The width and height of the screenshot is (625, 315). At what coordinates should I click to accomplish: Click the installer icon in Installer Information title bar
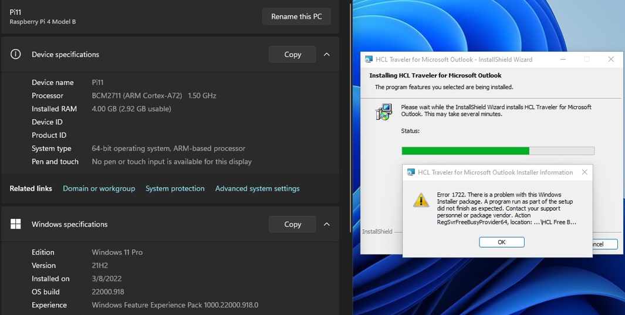tap(411, 172)
